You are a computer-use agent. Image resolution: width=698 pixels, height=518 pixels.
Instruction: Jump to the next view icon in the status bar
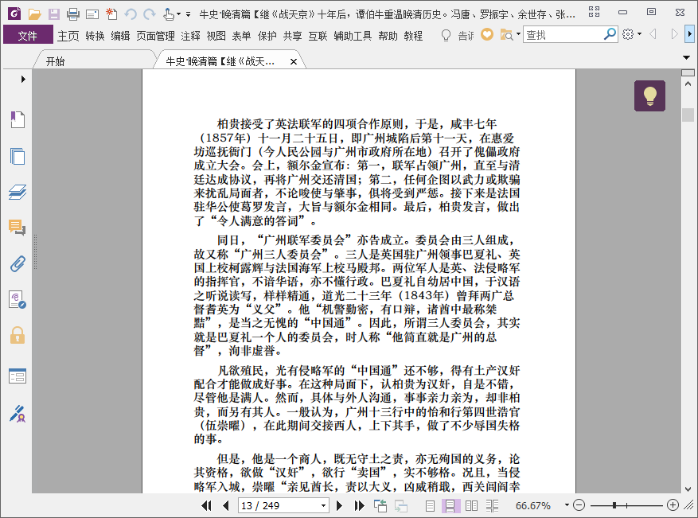[400, 505]
